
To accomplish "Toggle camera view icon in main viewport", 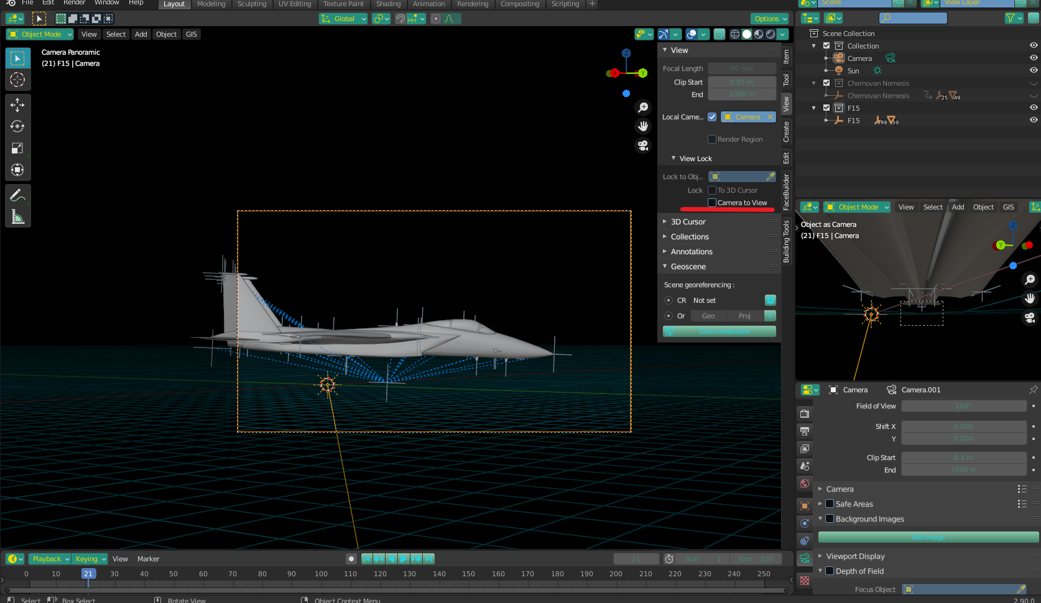I will (643, 145).
